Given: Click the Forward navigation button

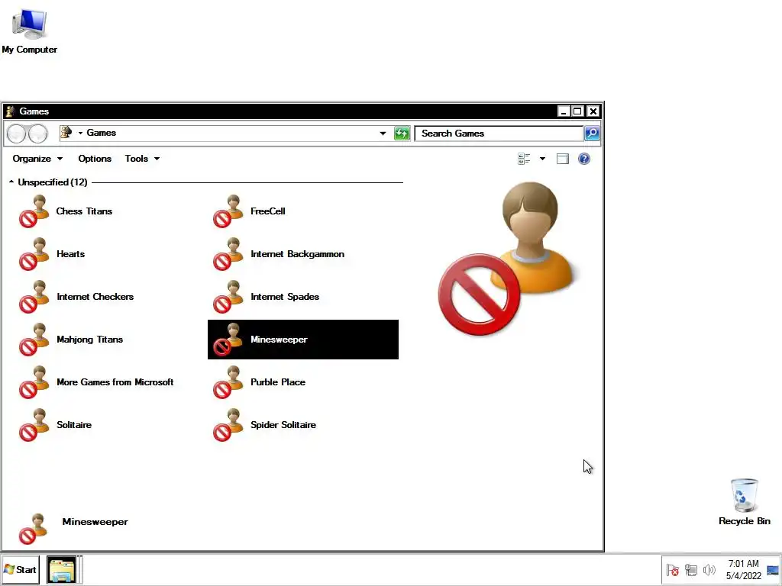Looking at the screenshot, I should tap(38, 134).
